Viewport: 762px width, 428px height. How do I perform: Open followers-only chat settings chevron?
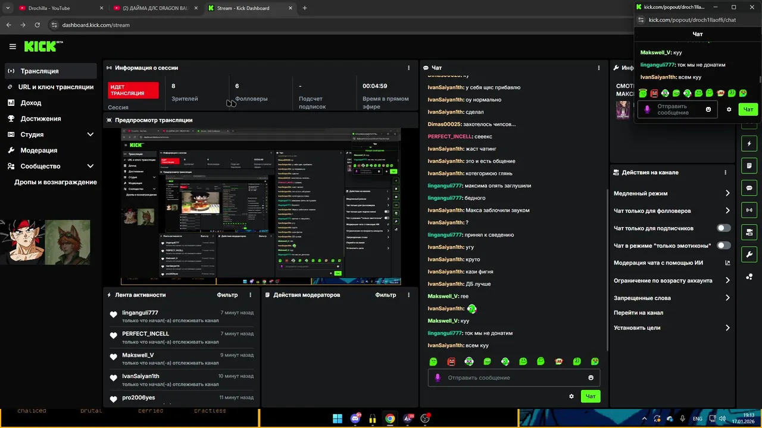[x=727, y=210]
